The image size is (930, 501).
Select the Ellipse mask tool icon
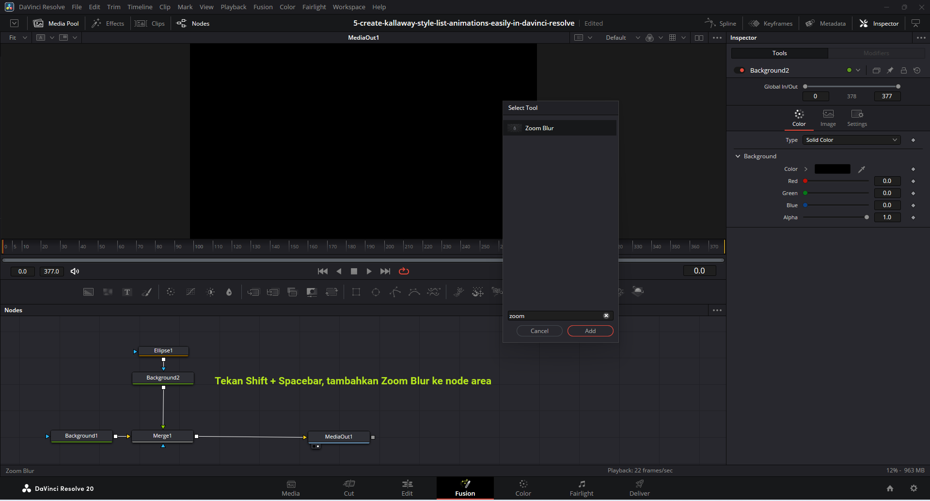376,292
